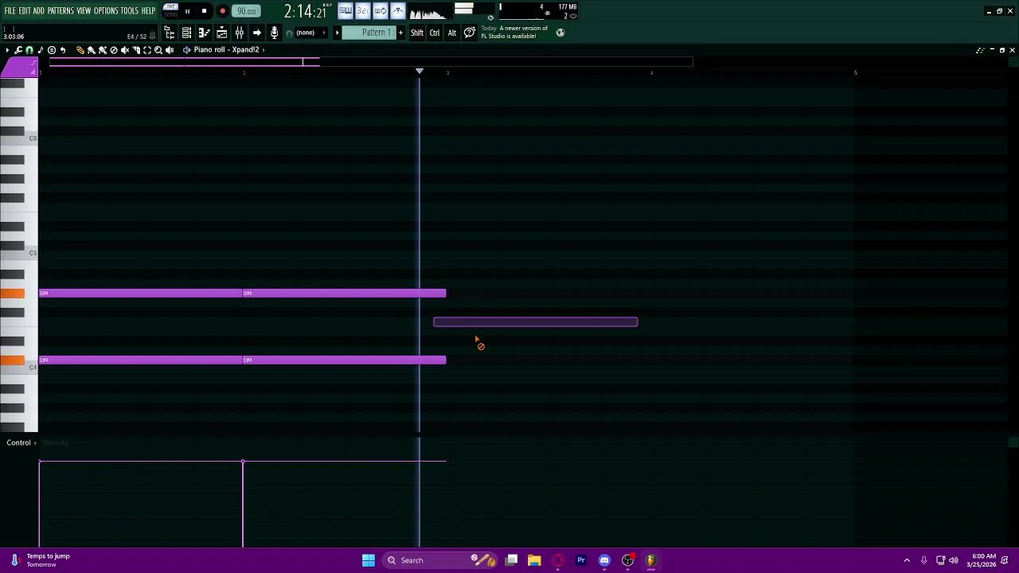Select the Slice tool
This screenshot has width=1019, height=573.
click(136, 50)
